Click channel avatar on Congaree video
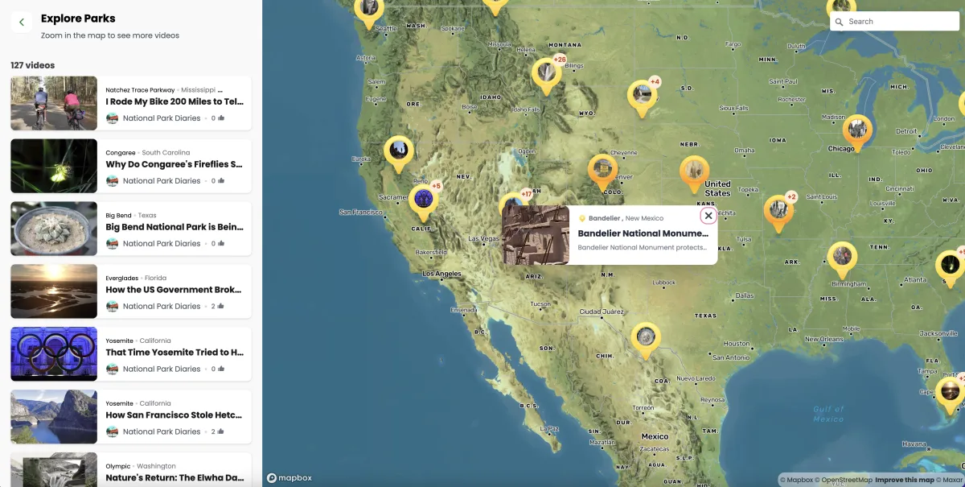This screenshot has height=487, width=965. click(x=112, y=181)
